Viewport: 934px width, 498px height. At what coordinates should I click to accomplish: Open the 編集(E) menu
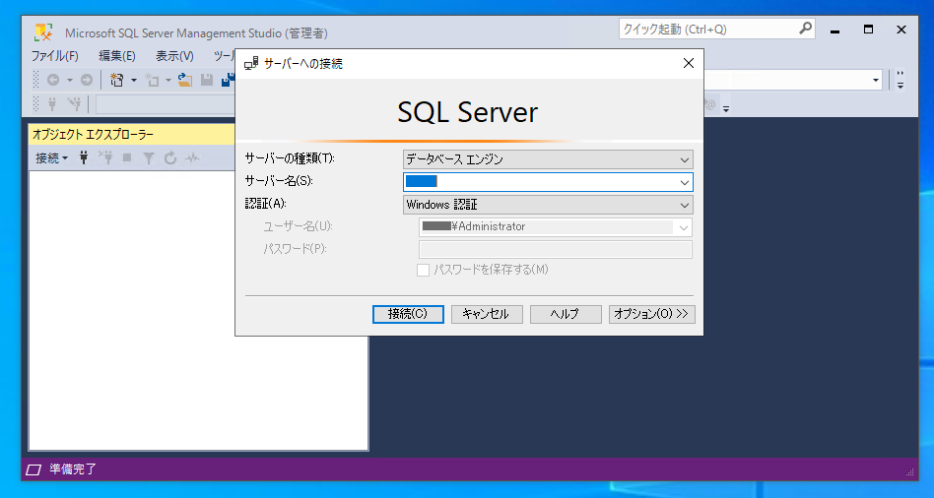(x=116, y=56)
